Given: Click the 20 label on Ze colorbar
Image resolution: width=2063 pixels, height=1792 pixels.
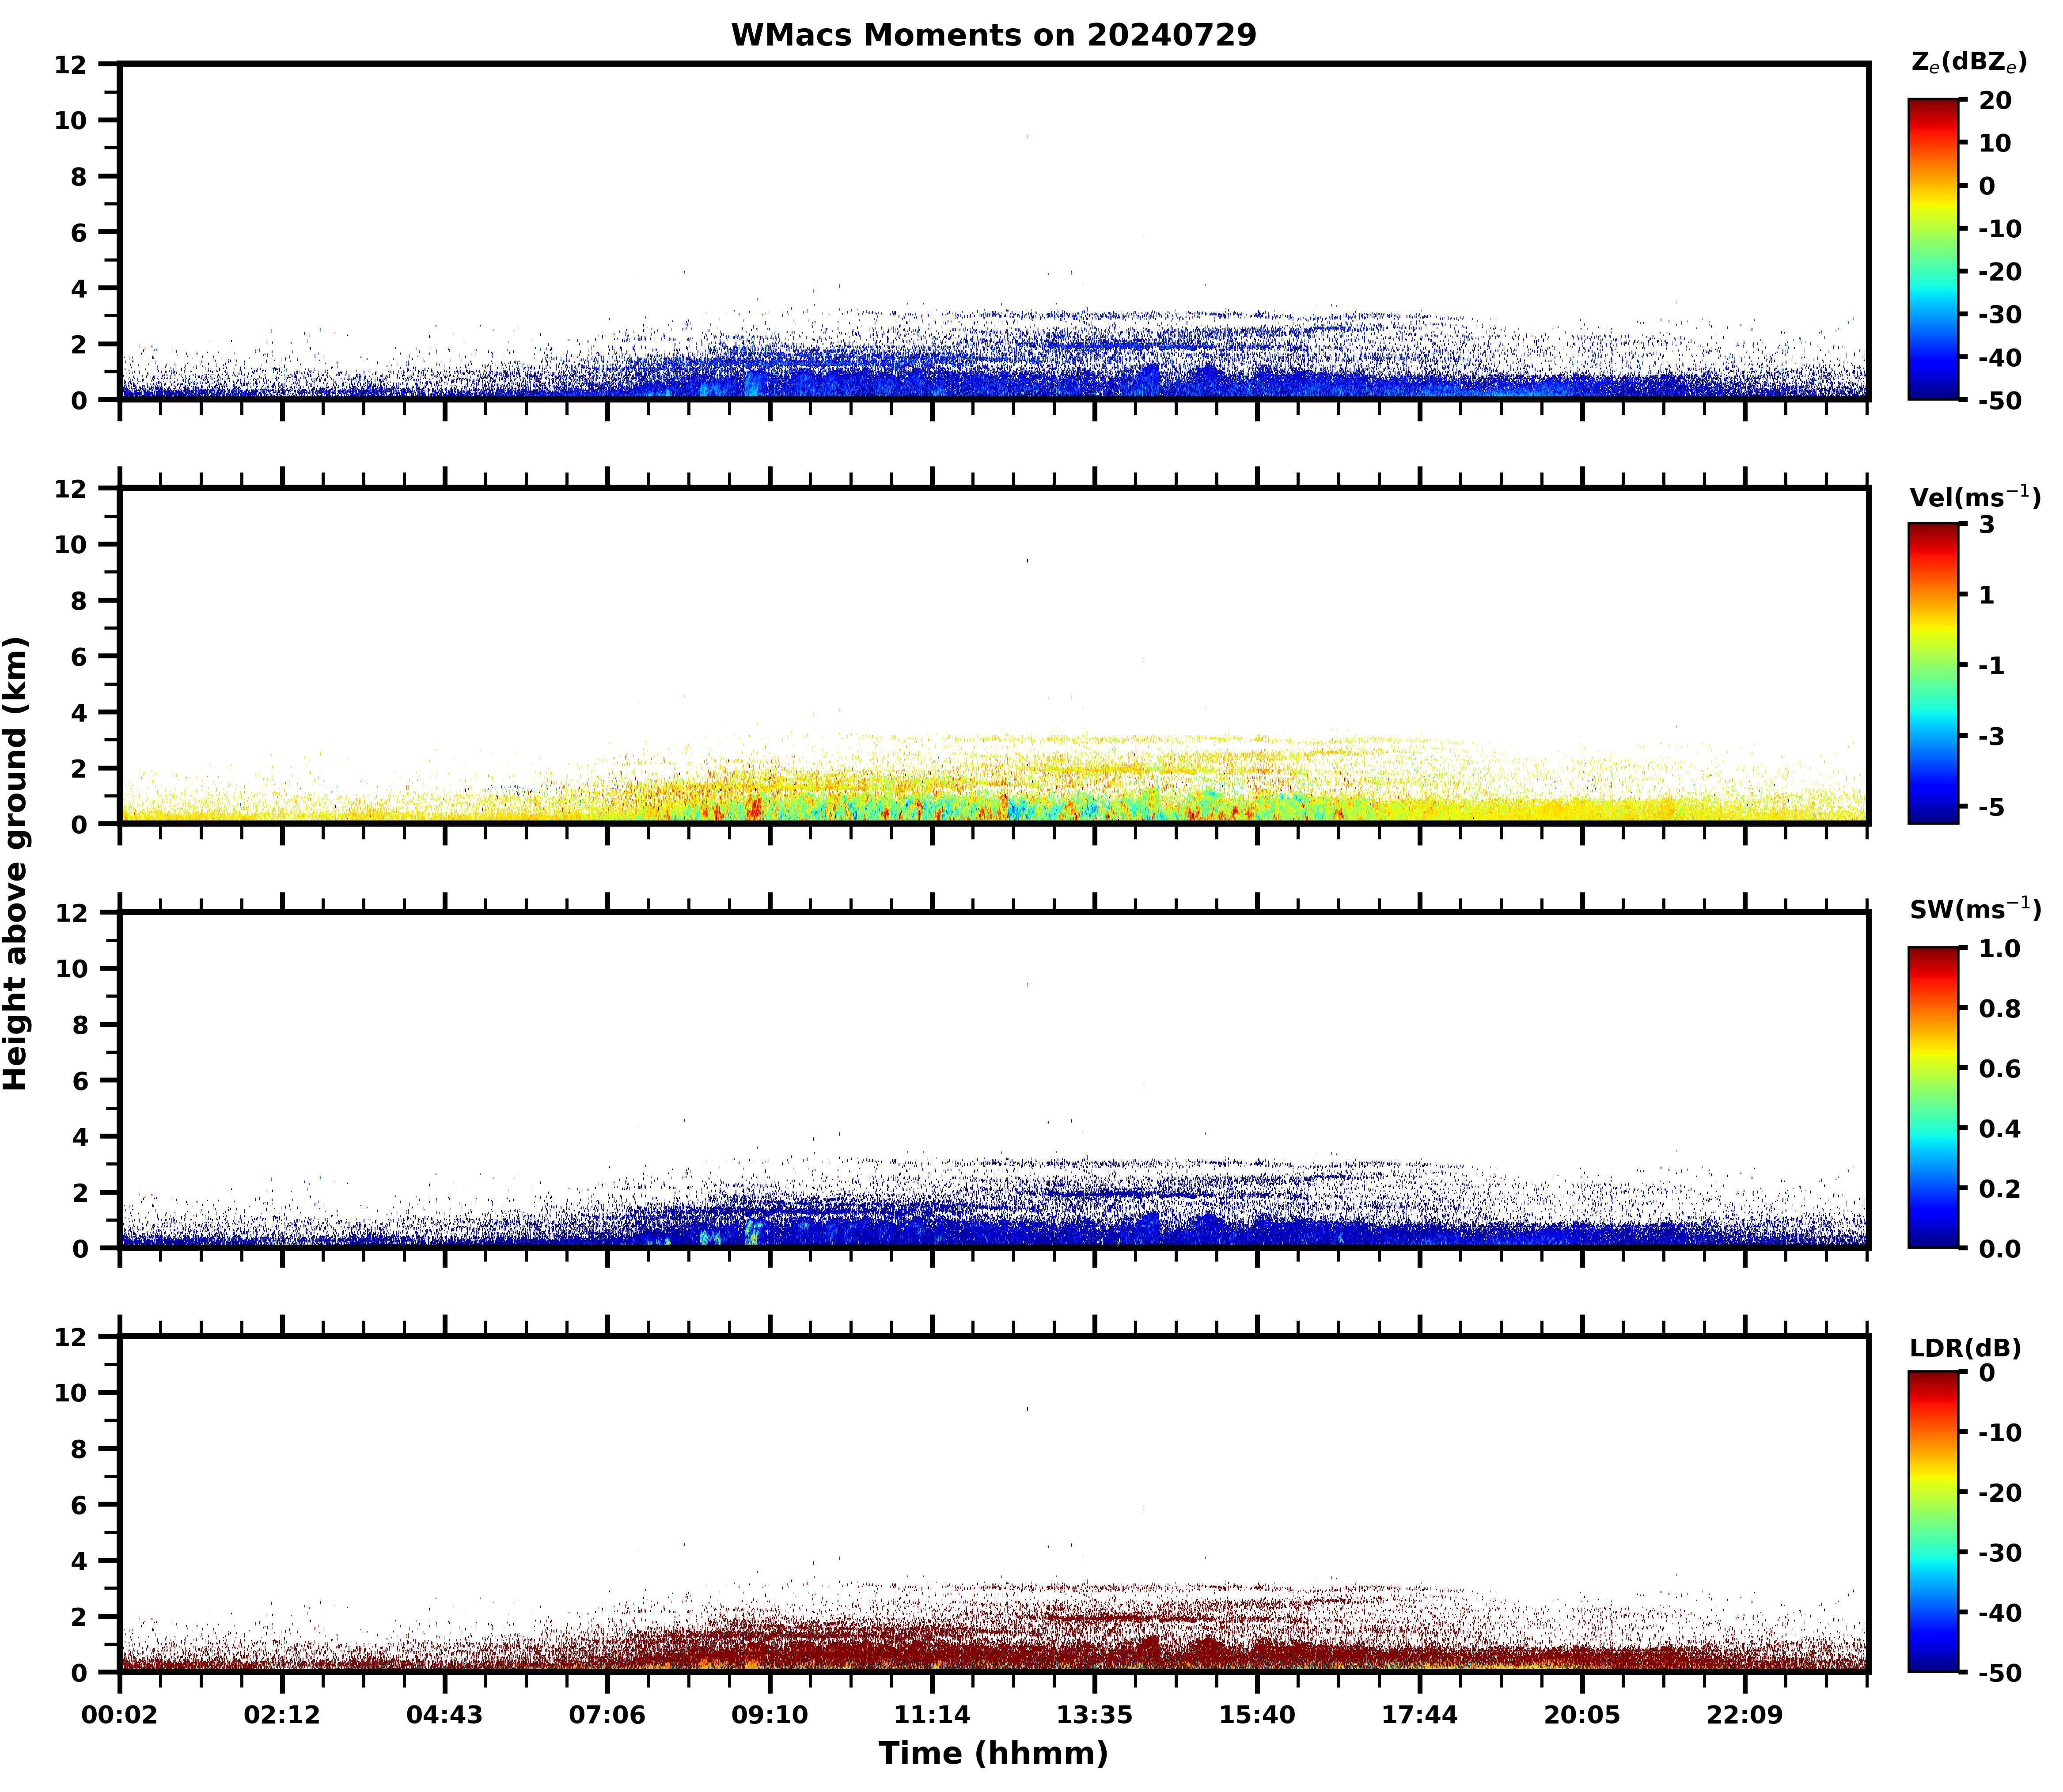Looking at the screenshot, I should click(x=1996, y=101).
